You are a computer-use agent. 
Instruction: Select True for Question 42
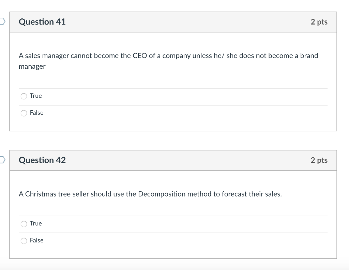click(x=24, y=224)
